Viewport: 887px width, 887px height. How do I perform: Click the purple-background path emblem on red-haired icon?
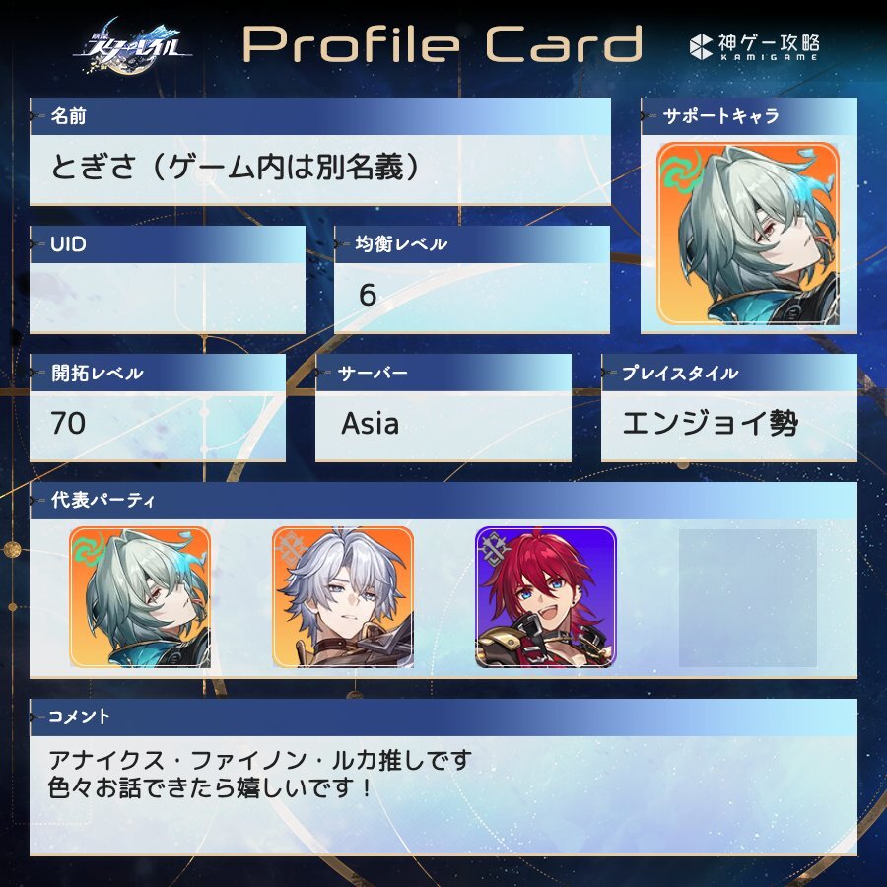click(495, 549)
